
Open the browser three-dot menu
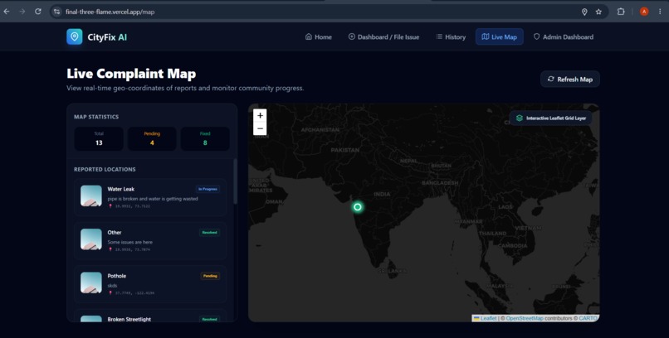(660, 12)
